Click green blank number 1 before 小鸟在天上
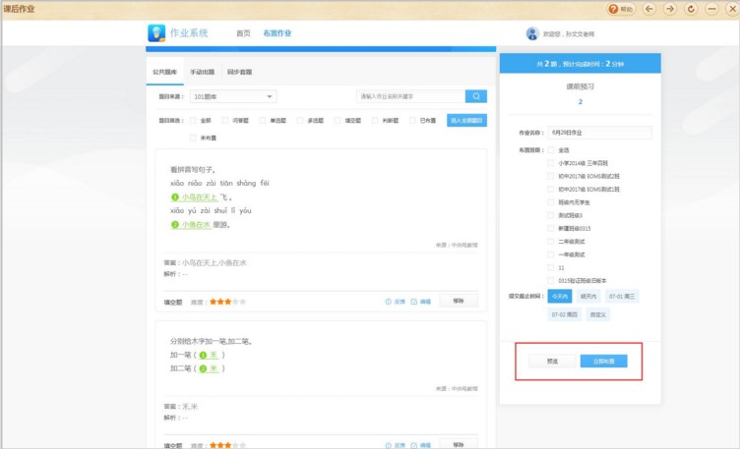 [x=174, y=196]
